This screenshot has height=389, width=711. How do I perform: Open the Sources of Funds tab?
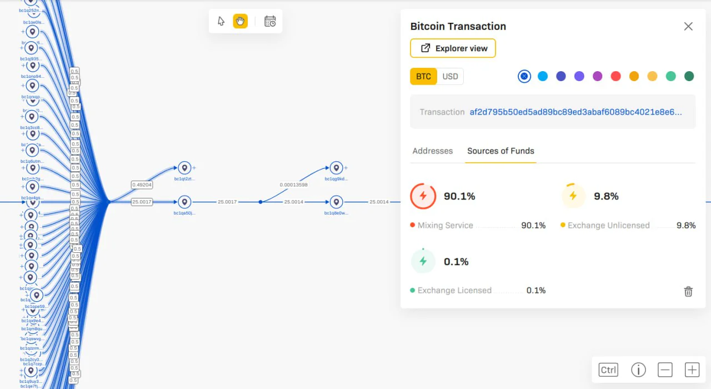tap(500, 151)
